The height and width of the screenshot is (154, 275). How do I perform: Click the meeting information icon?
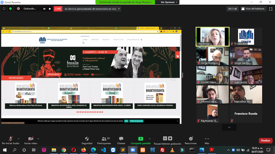4,9
